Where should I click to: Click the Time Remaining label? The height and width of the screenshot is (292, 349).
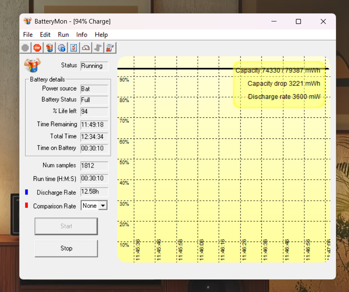(x=57, y=124)
